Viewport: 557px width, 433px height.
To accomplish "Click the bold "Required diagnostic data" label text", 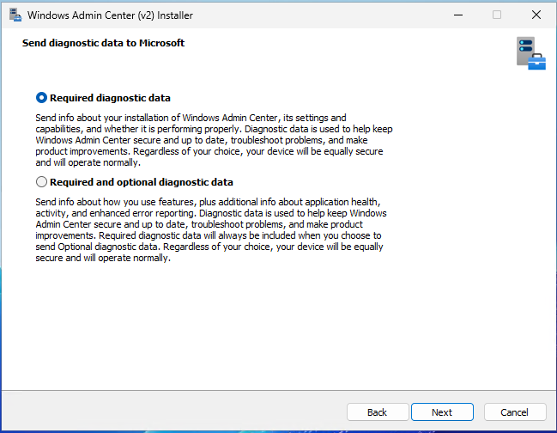I will 110,98.
